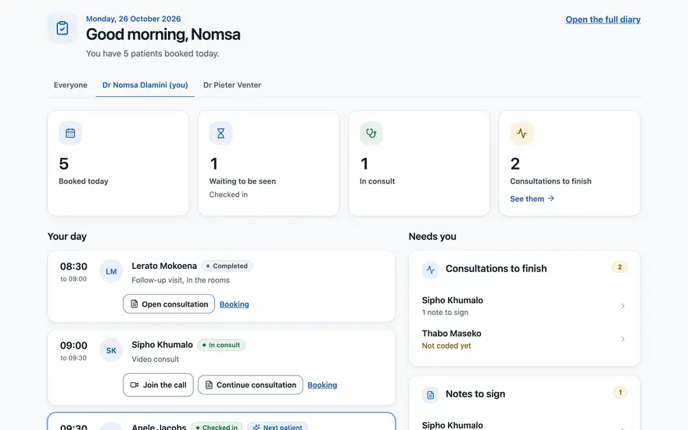Click the LM avatar for Lerato Mokoena

pos(111,271)
